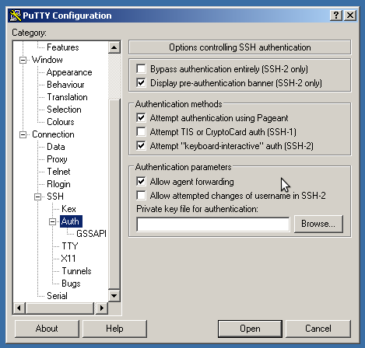Click the question mark help icon
365x348 pixels.
point(336,16)
